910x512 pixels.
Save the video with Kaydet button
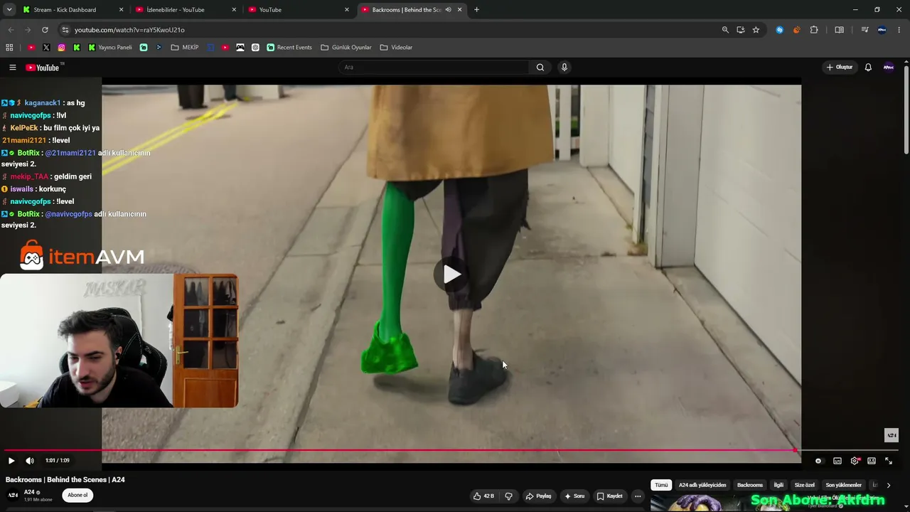click(610, 496)
